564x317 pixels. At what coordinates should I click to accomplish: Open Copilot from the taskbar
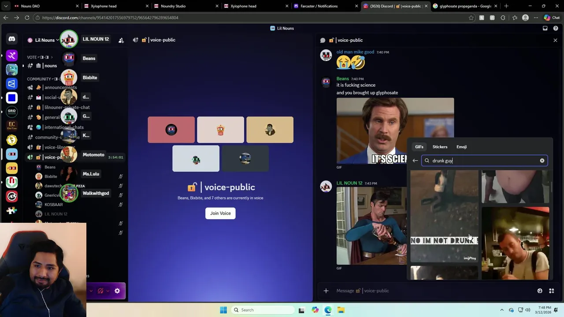[x=315, y=310]
